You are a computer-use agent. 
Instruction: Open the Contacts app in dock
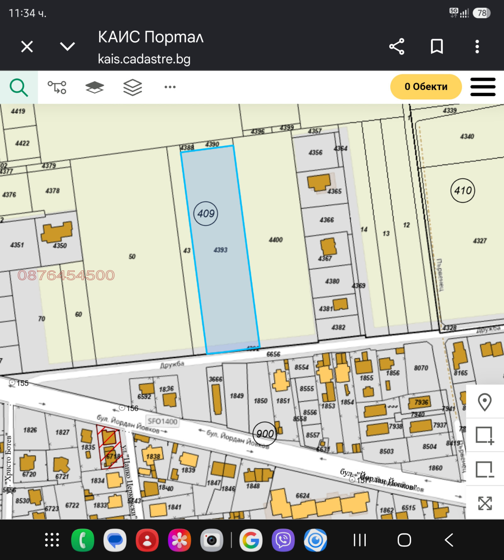[147, 540]
